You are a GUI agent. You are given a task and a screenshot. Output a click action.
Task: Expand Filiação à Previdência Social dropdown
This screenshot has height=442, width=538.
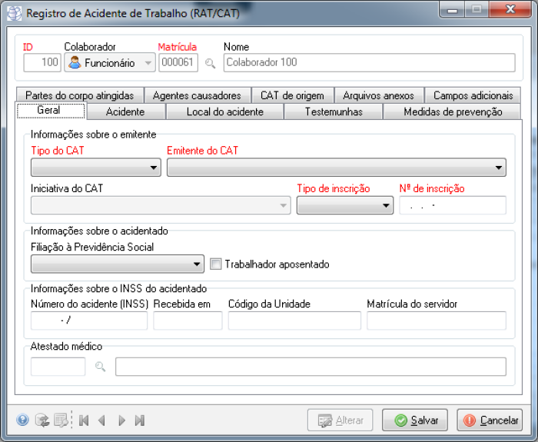click(x=117, y=264)
